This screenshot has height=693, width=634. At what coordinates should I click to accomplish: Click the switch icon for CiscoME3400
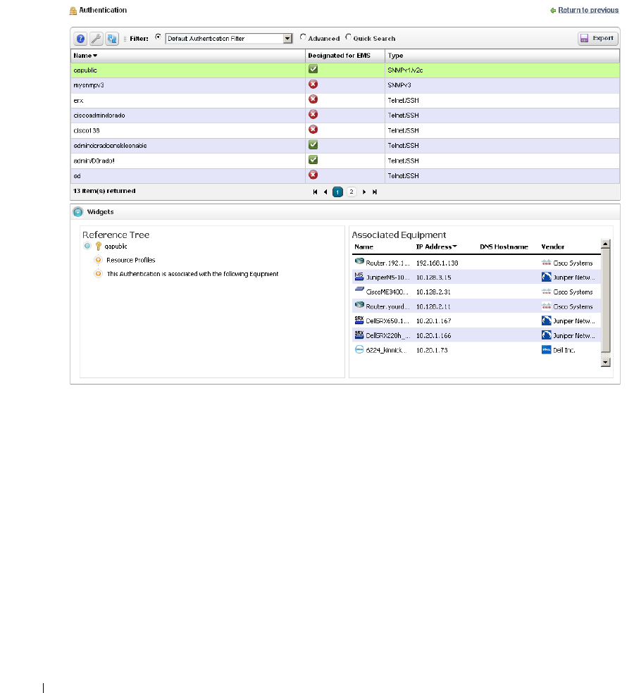(x=359, y=289)
